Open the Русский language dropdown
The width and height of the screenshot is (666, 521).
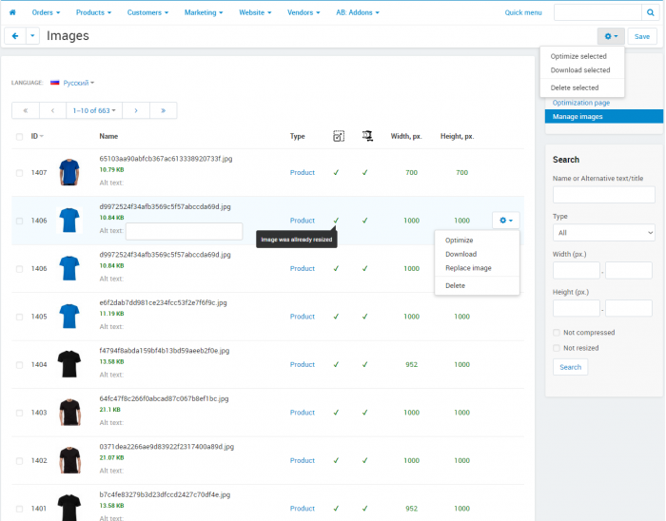point(79,83)
